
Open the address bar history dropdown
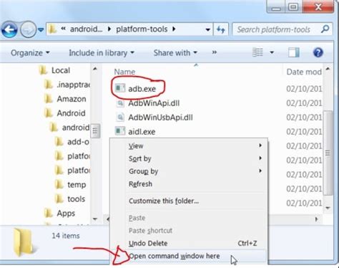click(207, 29)
